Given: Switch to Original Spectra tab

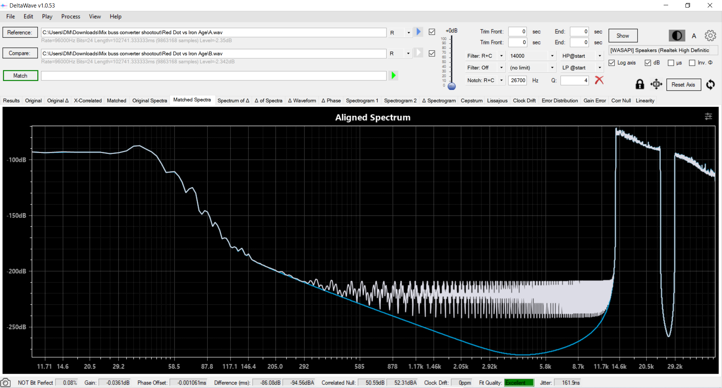Looking at the screenshot, I should 149,100.
